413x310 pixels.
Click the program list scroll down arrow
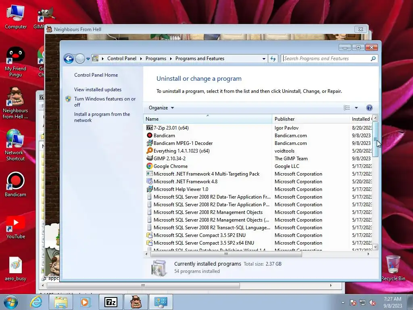[375, 247]
